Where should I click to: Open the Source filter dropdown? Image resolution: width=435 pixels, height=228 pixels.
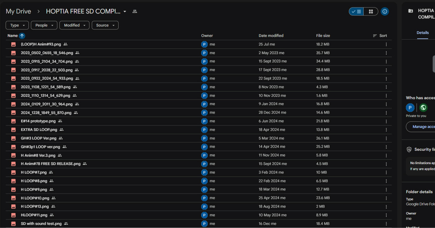click(105, 25)
